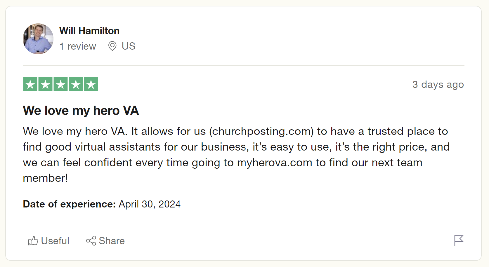
Task: Click the April 30, 2024 date
Action: pos(150,204)
